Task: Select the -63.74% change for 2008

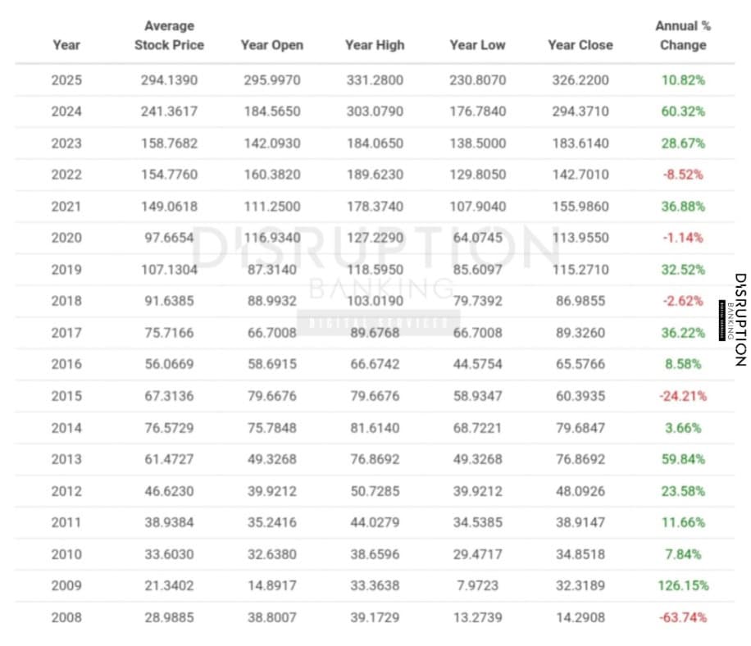Action: pos(682,617)
